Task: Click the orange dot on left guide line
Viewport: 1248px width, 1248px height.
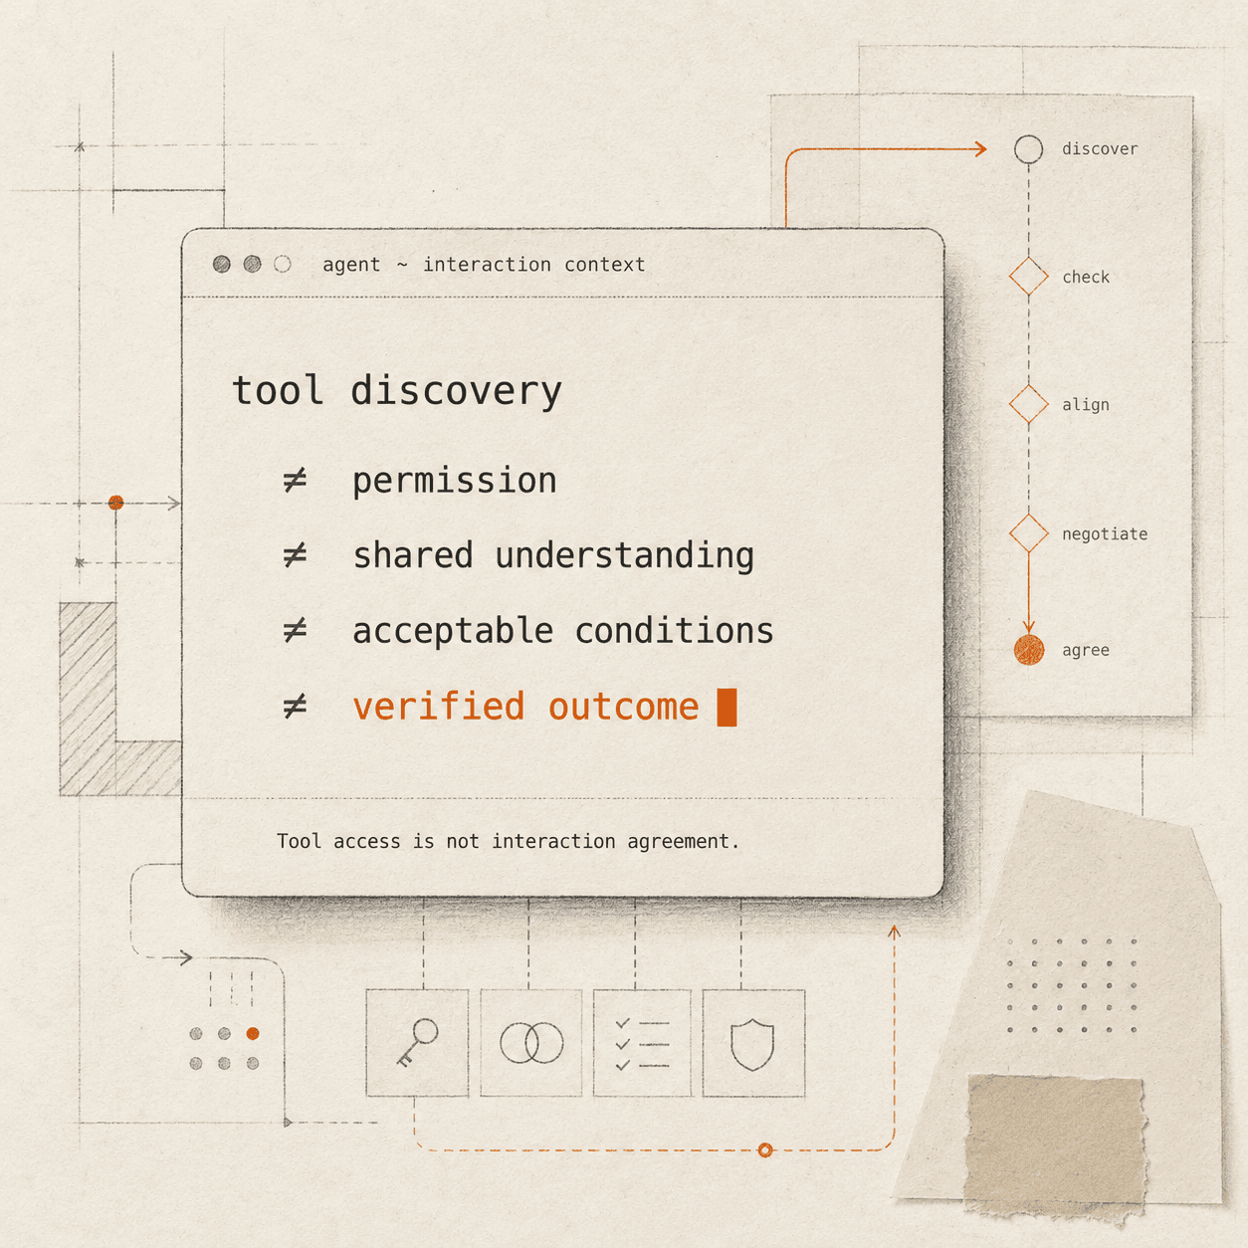Action: (x=115, y=503)
